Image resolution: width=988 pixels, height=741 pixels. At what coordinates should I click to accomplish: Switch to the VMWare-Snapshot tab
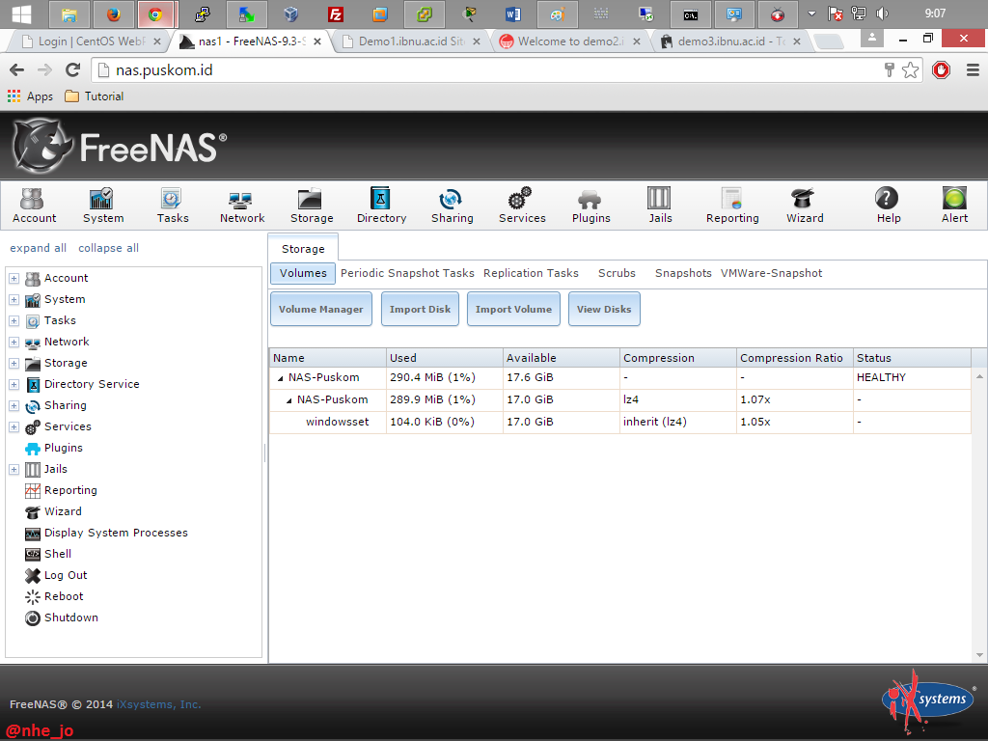pyautogui.click(x=771, y=273)
